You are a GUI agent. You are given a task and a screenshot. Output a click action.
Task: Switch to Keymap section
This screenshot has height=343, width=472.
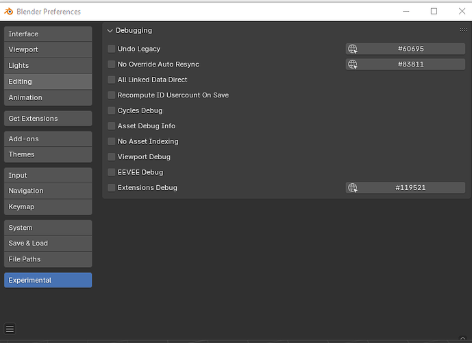pos(48,206)
